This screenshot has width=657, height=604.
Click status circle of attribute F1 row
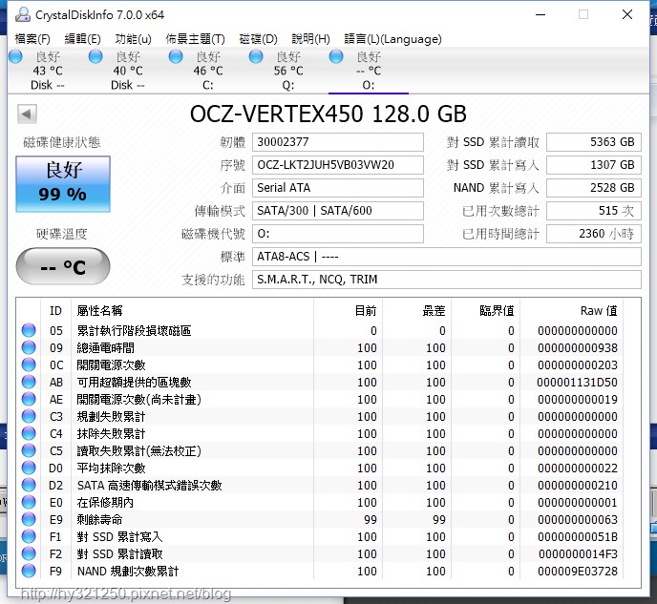point(29,536)
